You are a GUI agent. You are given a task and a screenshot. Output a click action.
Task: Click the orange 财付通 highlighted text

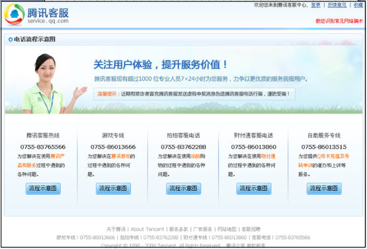(x=268, y=156)
